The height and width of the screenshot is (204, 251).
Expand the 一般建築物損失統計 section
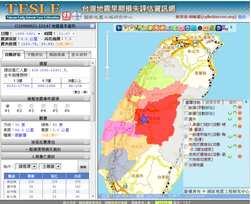(x=86, y=149)
